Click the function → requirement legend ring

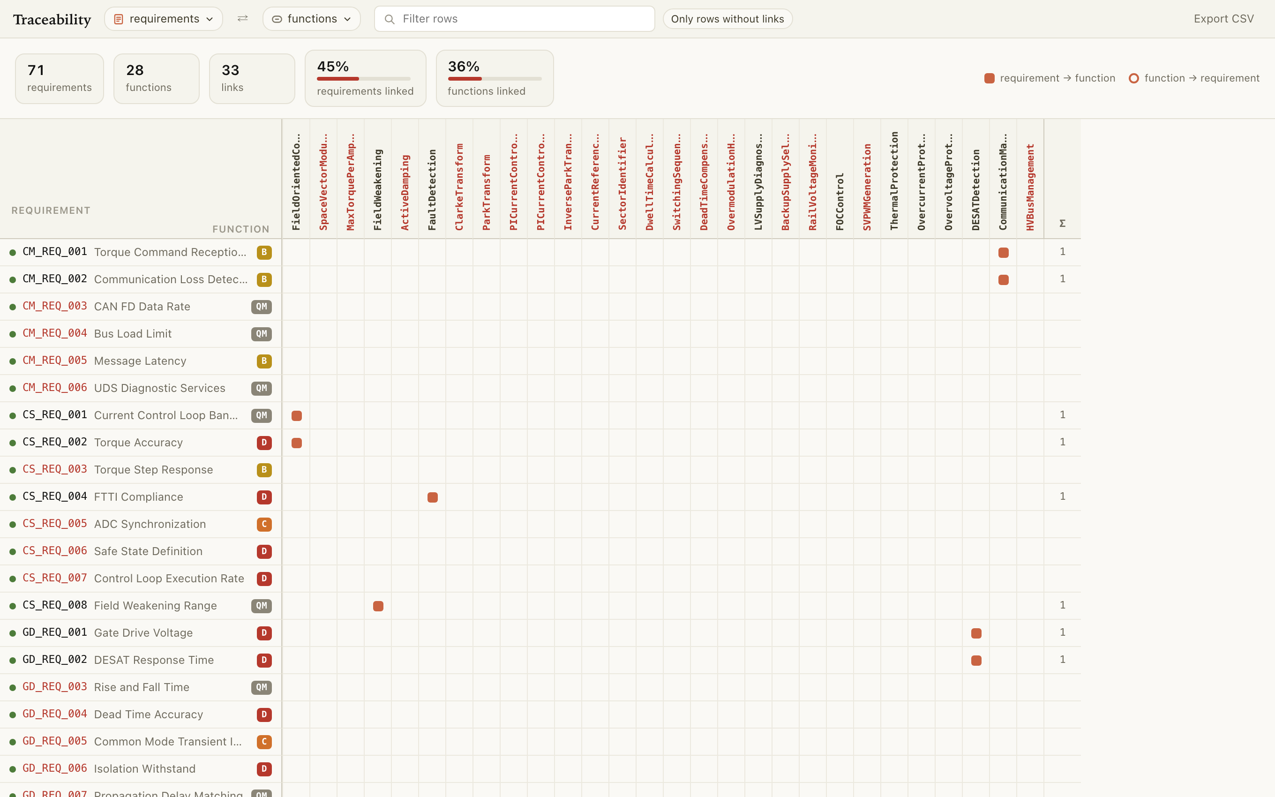tap(1134, 78)
